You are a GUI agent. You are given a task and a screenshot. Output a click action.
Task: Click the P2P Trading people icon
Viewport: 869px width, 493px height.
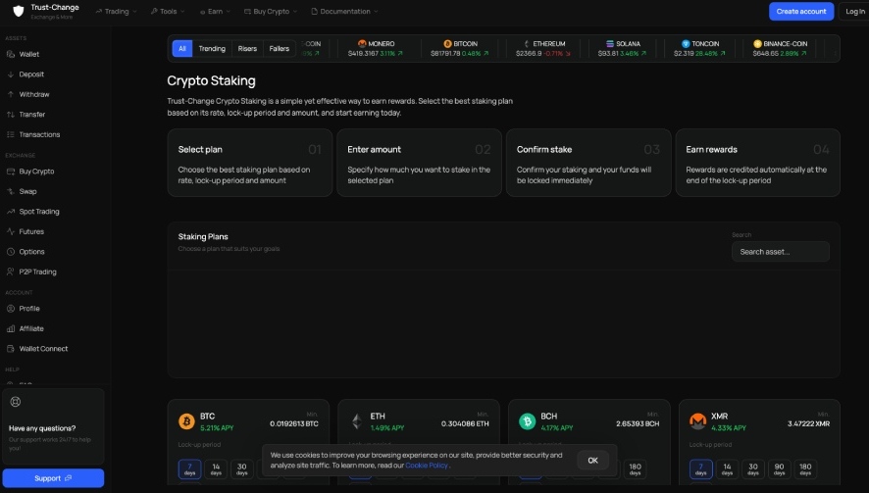pyautogui.click(x=11, y=271)
